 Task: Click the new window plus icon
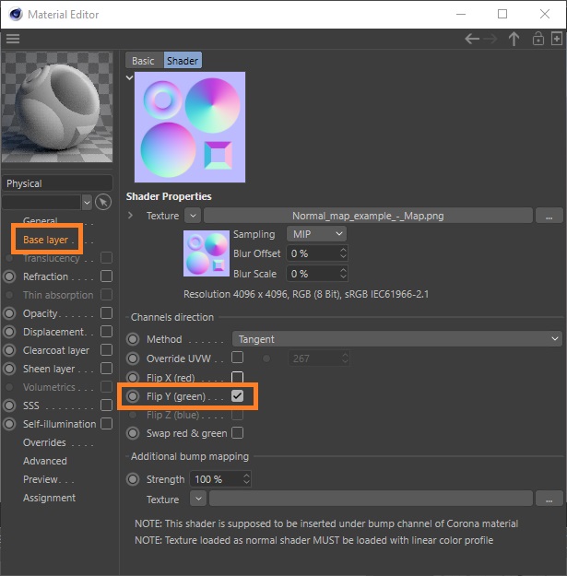556,39
